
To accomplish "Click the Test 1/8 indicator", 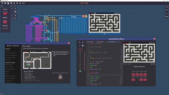I will (153, 64).
